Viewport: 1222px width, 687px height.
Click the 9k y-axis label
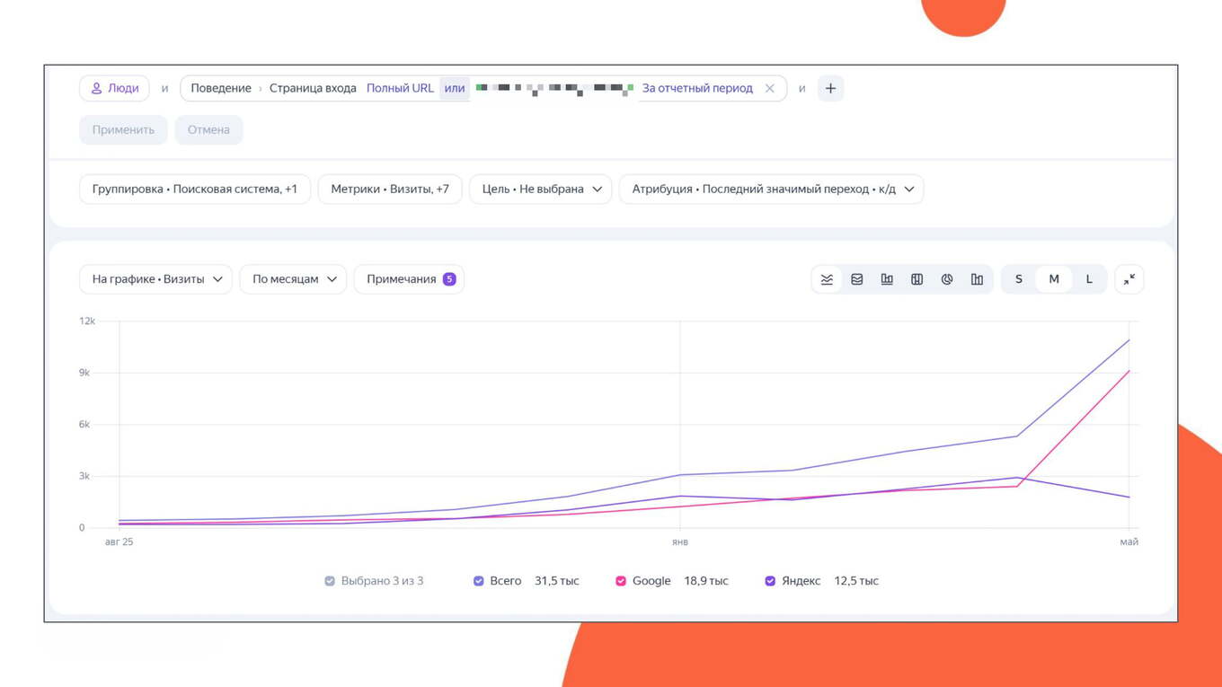84,373
